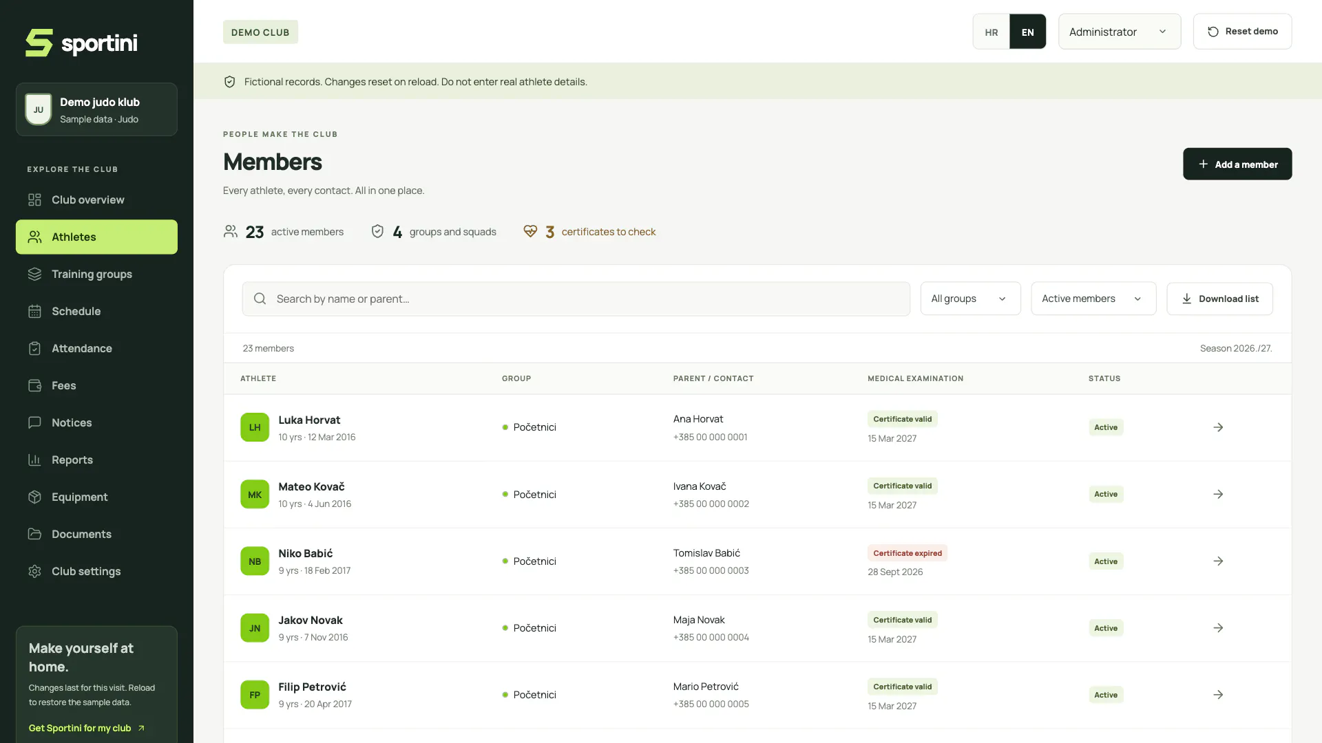Switch language to EN
The width and height of the screenshot is (1322, 743).
(1027, 32)
